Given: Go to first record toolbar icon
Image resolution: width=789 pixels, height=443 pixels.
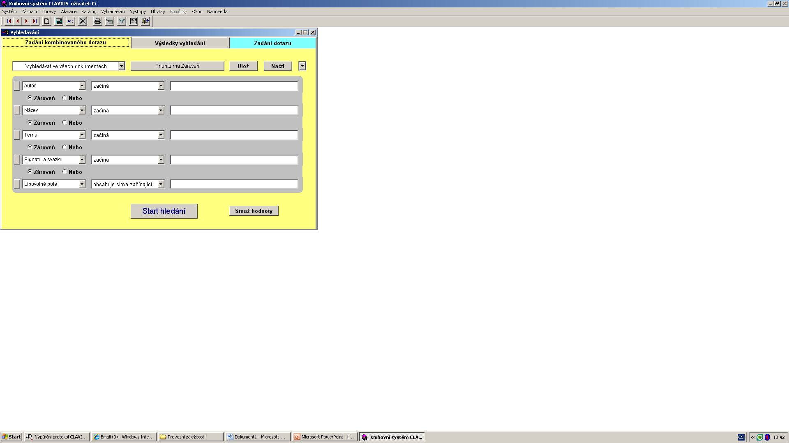Looking at the screenshot, I should (9, 21).
